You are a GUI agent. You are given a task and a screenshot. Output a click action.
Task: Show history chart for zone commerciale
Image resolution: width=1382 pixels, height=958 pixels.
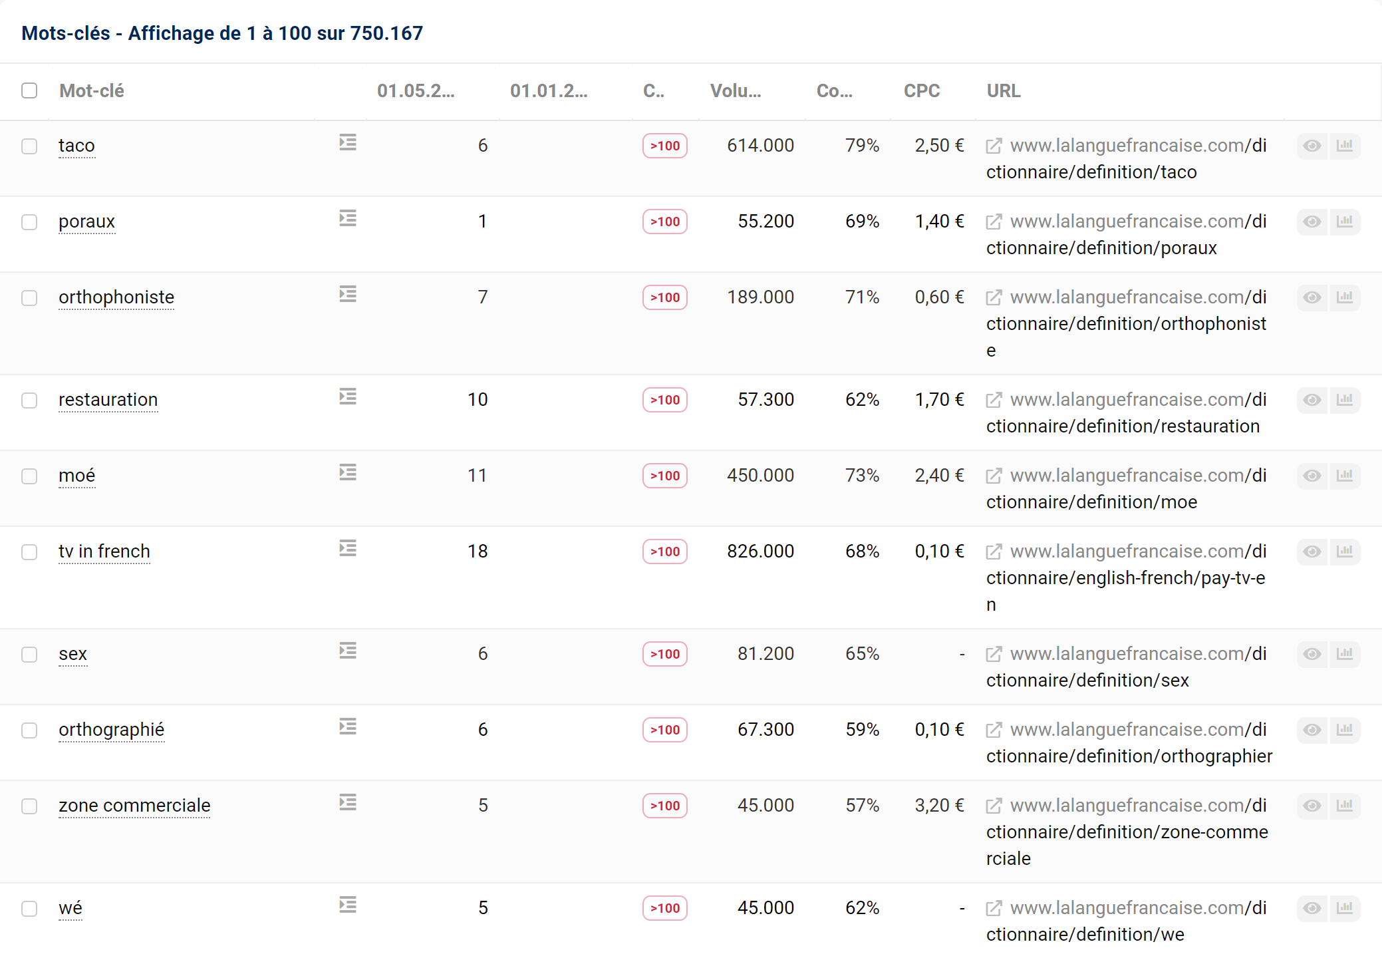point(1345,806)
